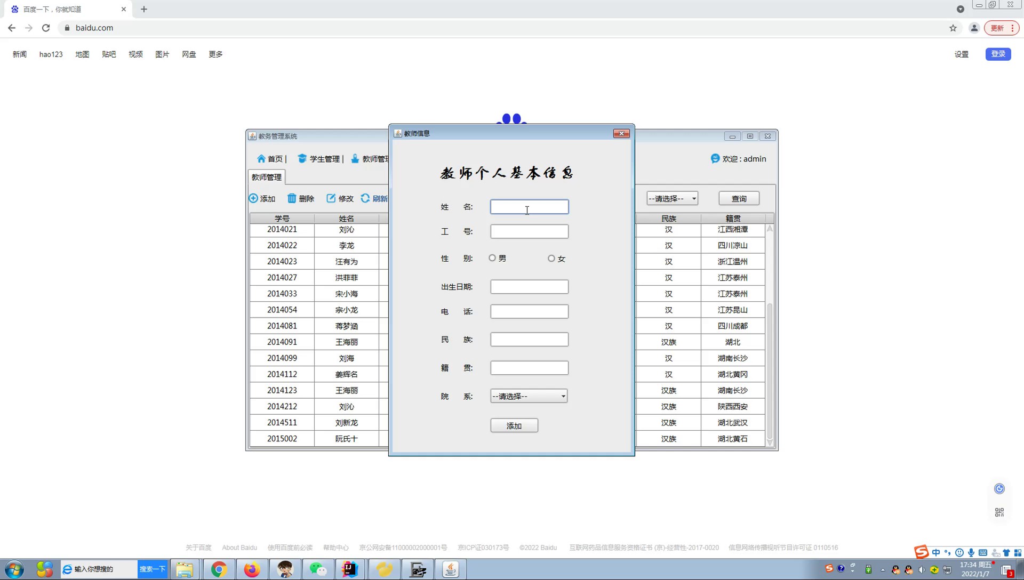
Task: Click the hao123 link
Action: (51, 54)
